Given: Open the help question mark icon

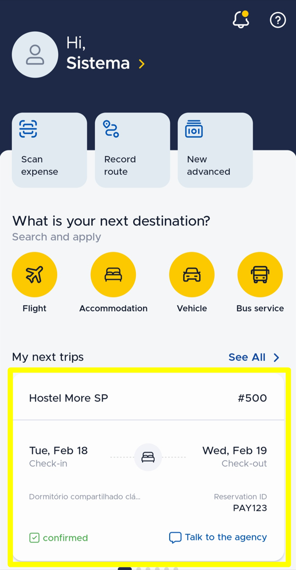Looking at the screenshot, I should 278,20.
